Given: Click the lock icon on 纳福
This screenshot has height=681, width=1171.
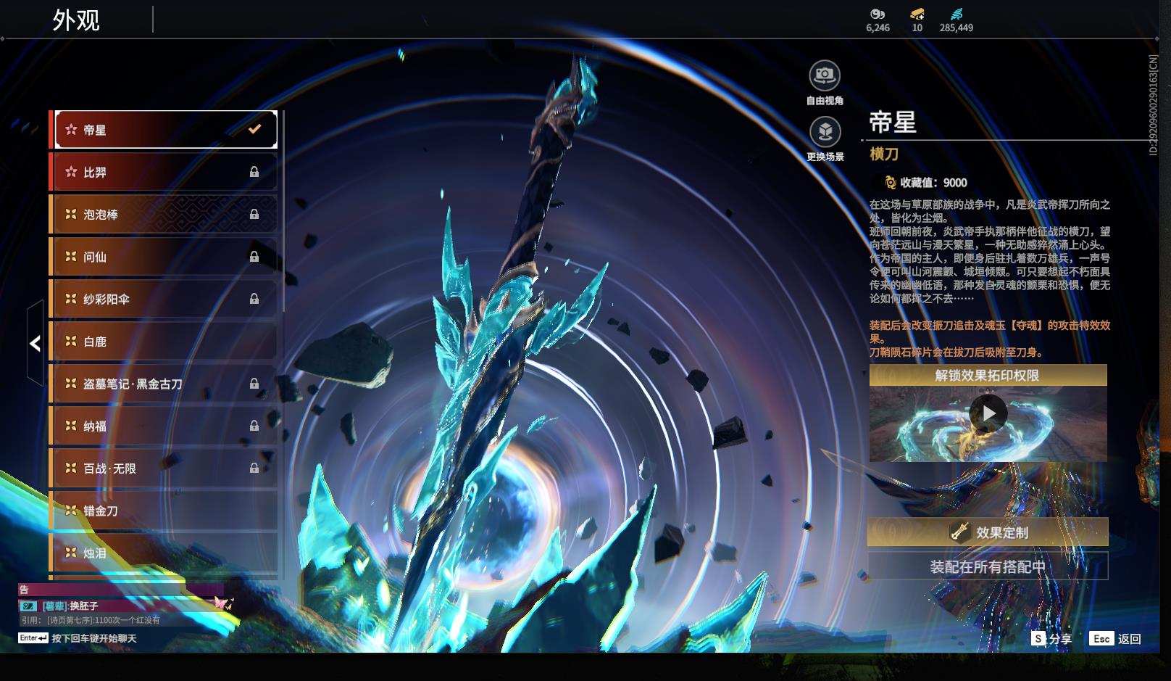Looking at the screenshot, I should (254, 426).
